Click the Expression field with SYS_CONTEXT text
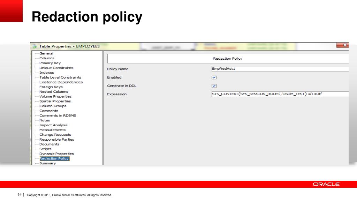 click(x=280, y=94)
